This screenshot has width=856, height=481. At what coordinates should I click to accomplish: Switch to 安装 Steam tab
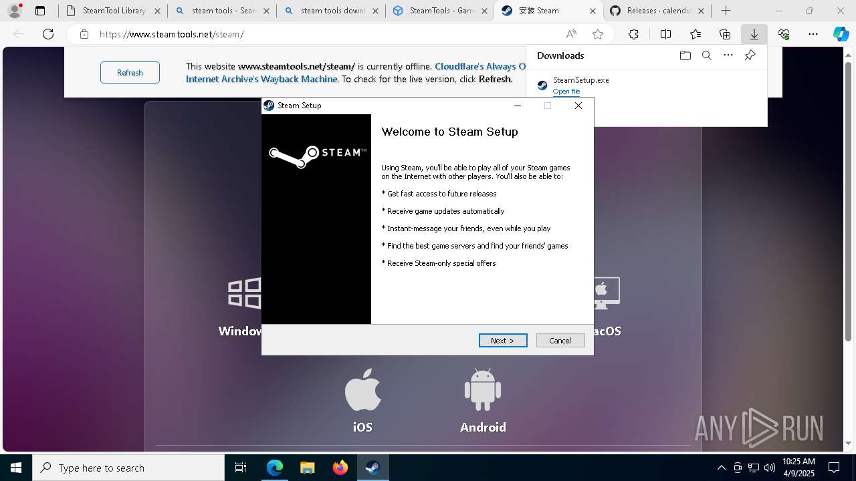click(x=548, y=11)
